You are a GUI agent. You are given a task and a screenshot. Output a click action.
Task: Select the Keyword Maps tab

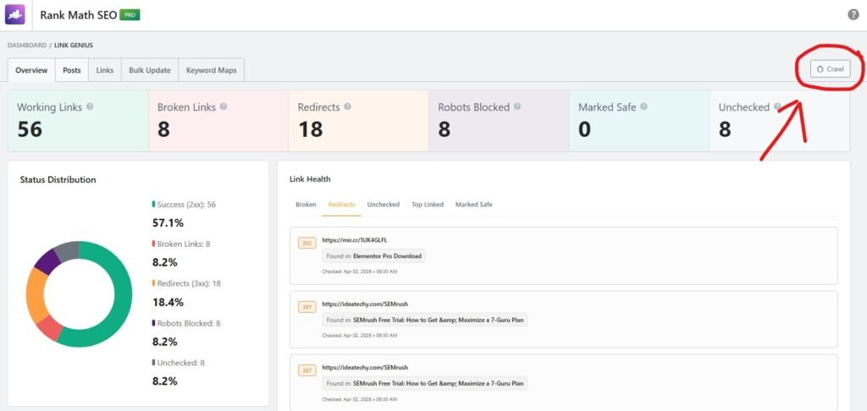212,70
